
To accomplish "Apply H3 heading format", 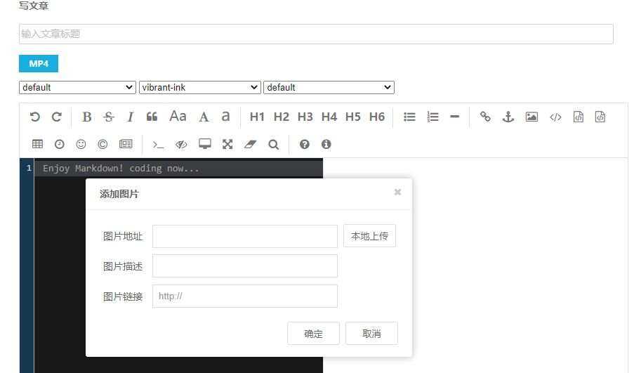I will click(305, 117).
